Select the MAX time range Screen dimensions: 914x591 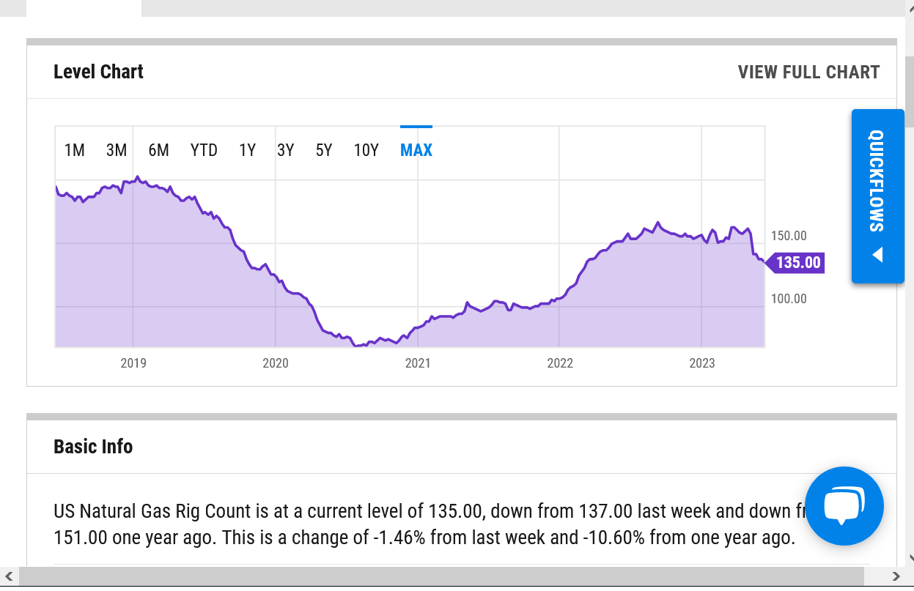(x=416, y=150)
